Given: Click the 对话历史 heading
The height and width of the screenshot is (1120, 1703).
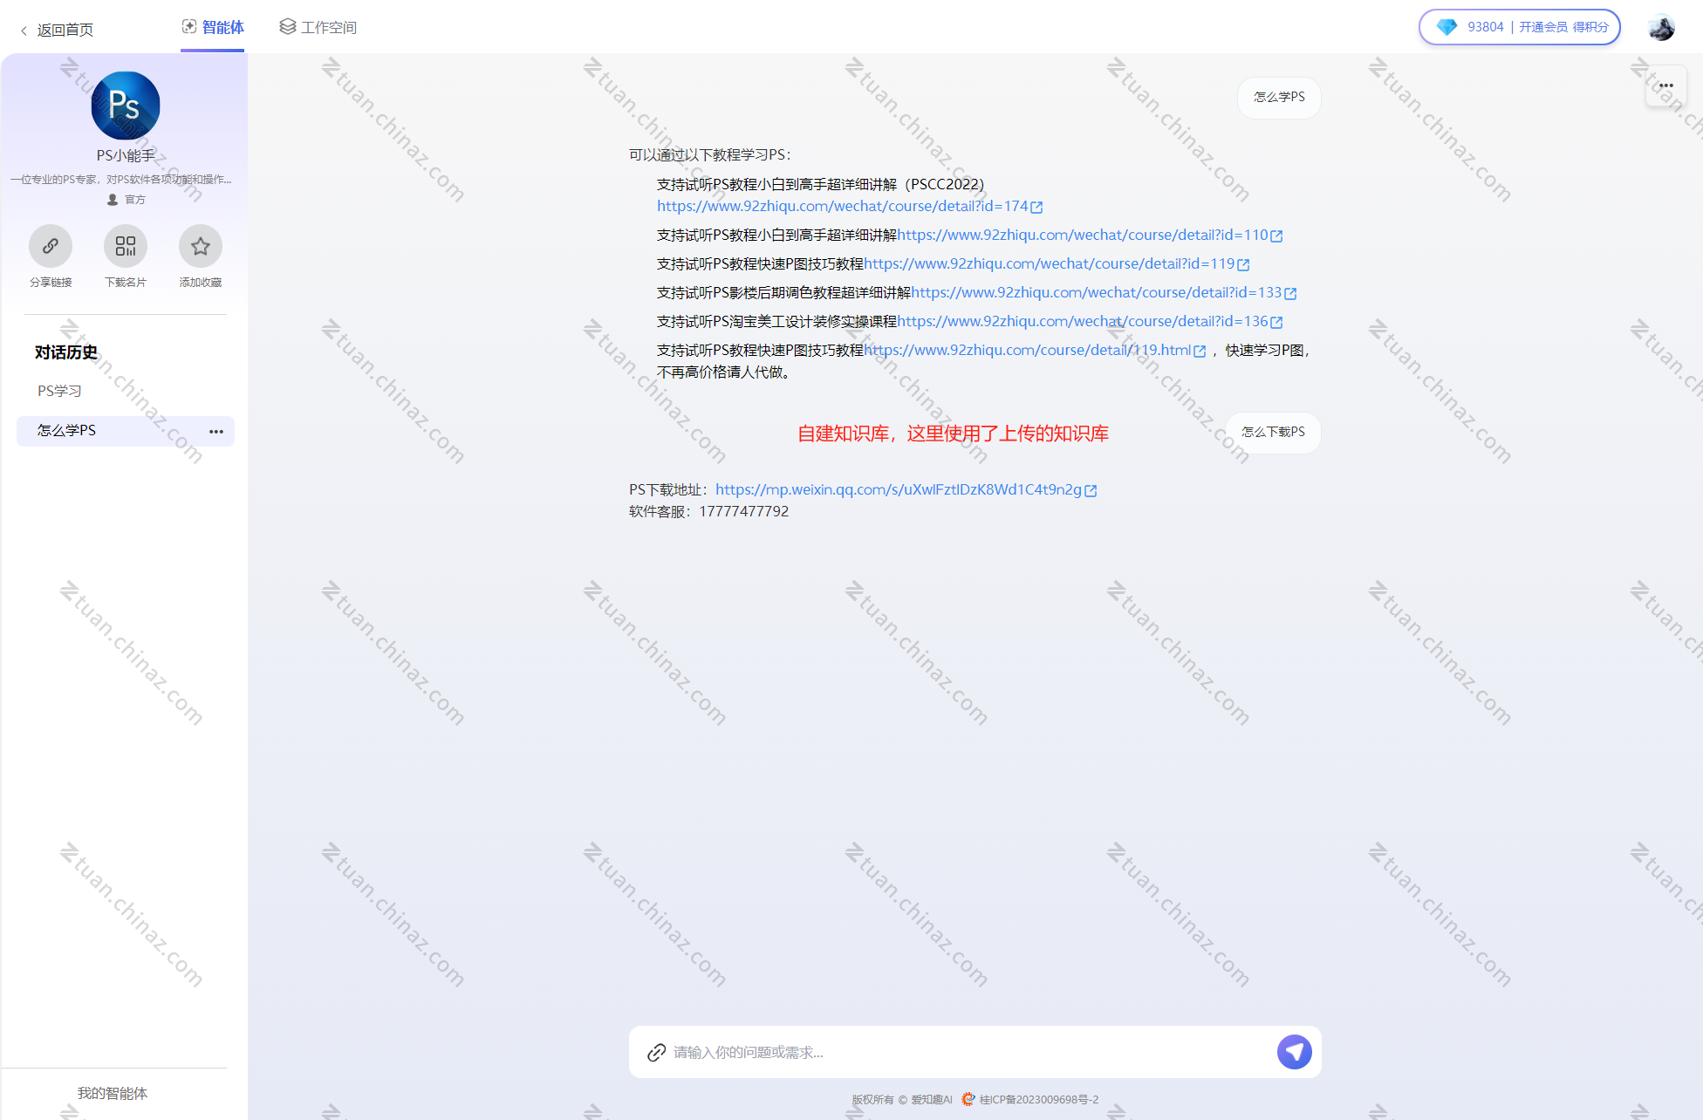Looking at the screenshot, I should tap(66, 352).
